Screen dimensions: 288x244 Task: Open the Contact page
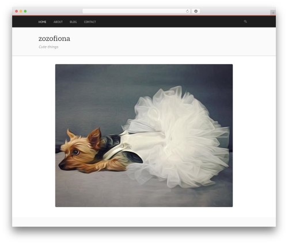[90, 22]
